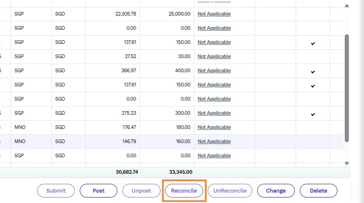Image resolution: width=364 pixels, height=203 pixels.
Task: Open Not Applicable link in 30.00 row
Action: coord(214,56)
